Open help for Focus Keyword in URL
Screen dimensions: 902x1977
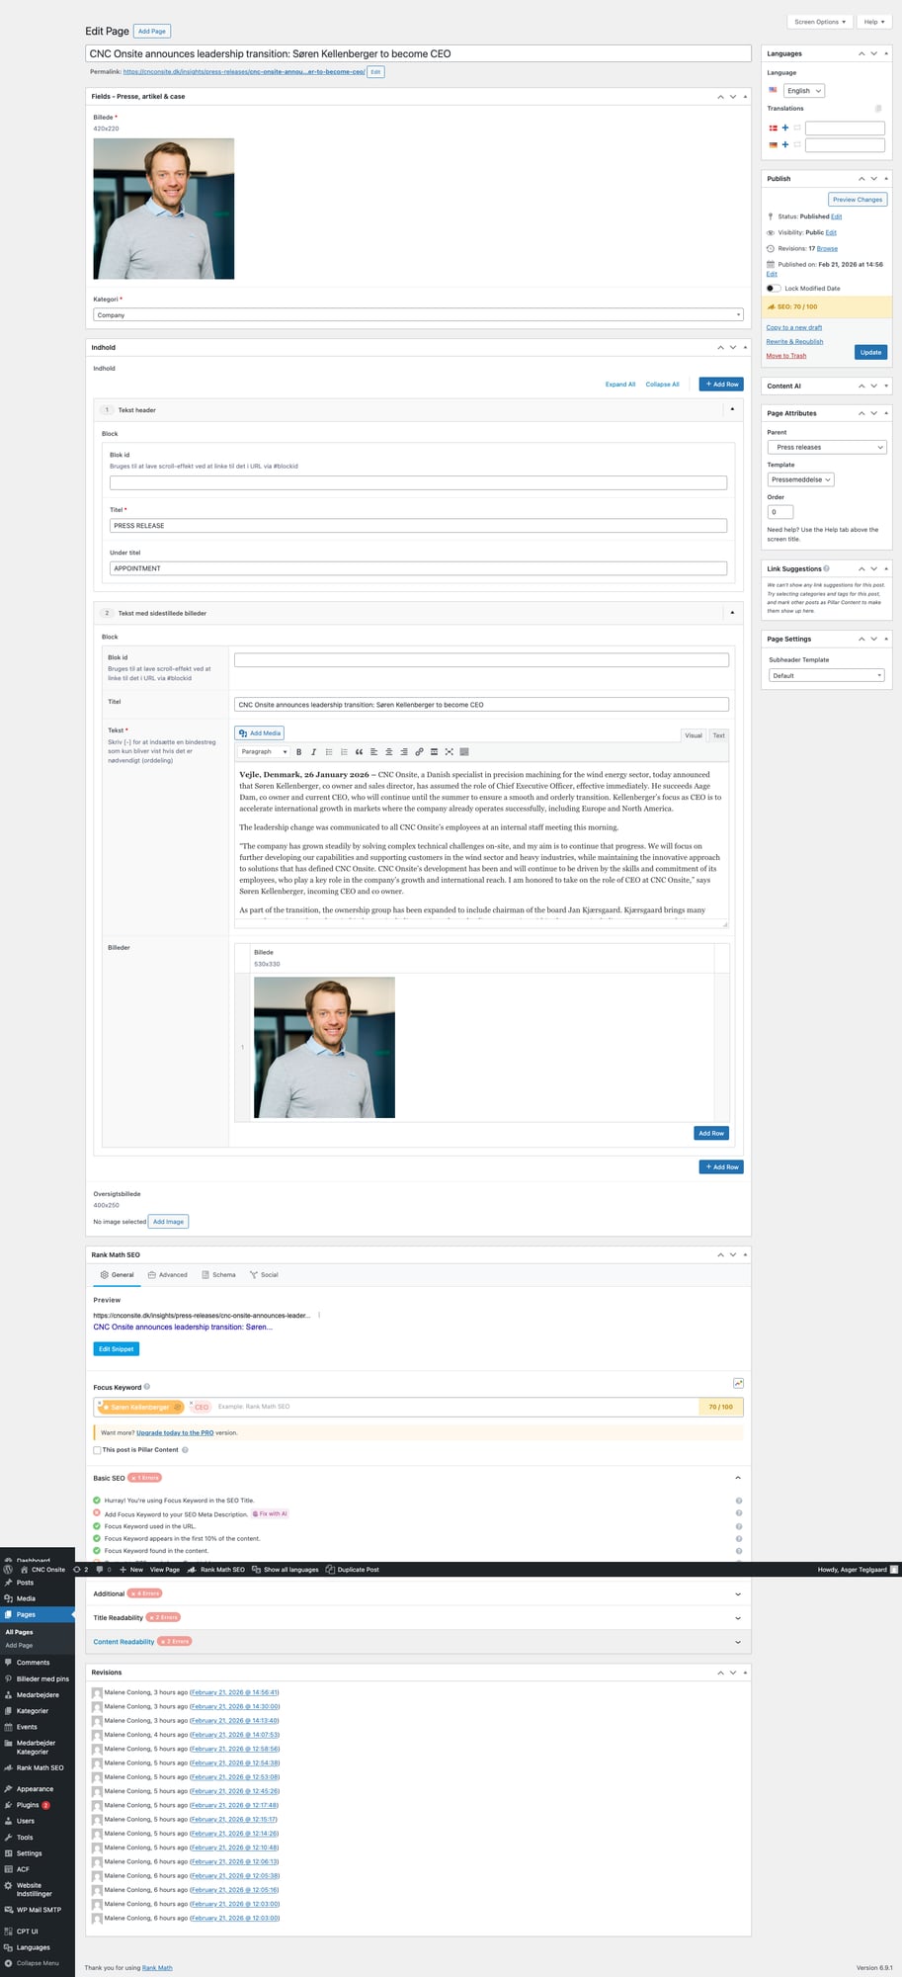pos(739,1526)
